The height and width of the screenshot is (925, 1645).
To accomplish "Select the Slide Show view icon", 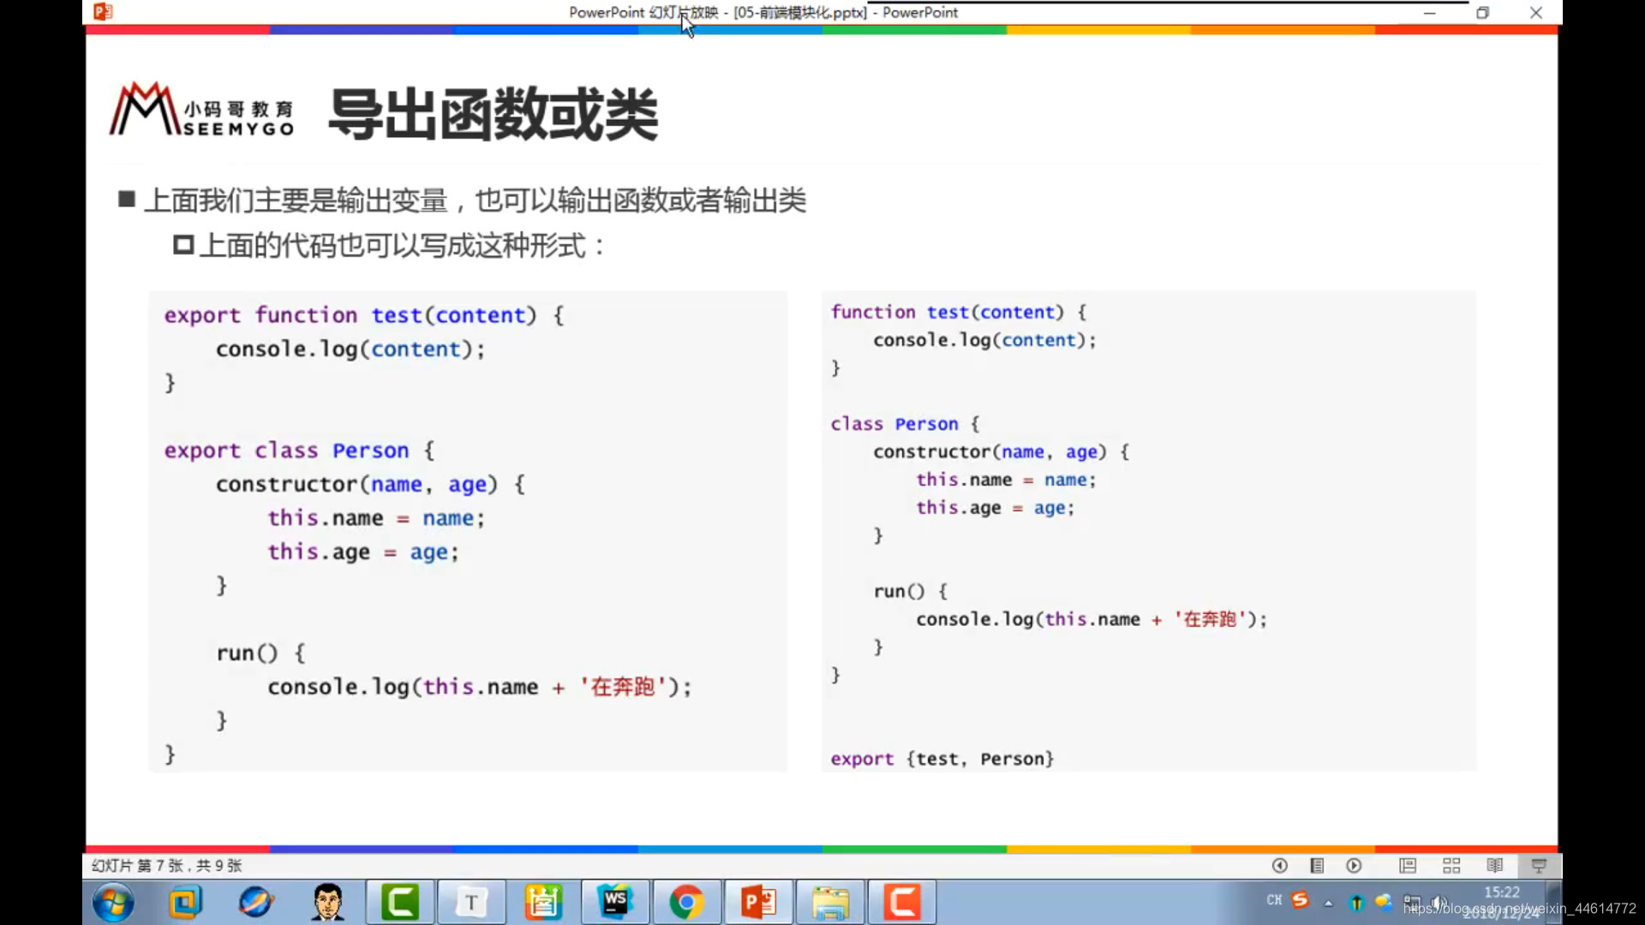I will (1539, 866).
